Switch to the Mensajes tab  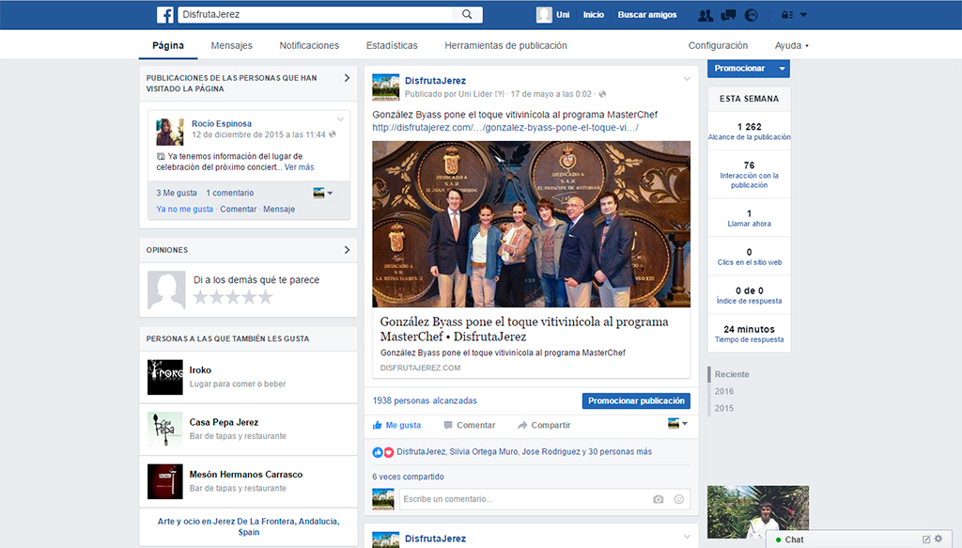click(x=231, y=45)
